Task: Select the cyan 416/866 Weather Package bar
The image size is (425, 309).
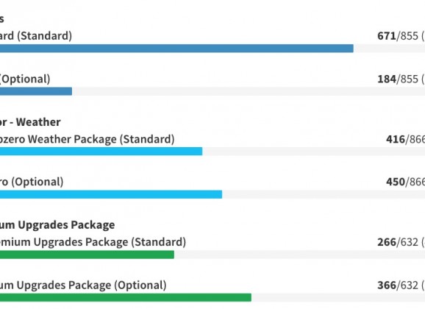Action: pos(101,151)
